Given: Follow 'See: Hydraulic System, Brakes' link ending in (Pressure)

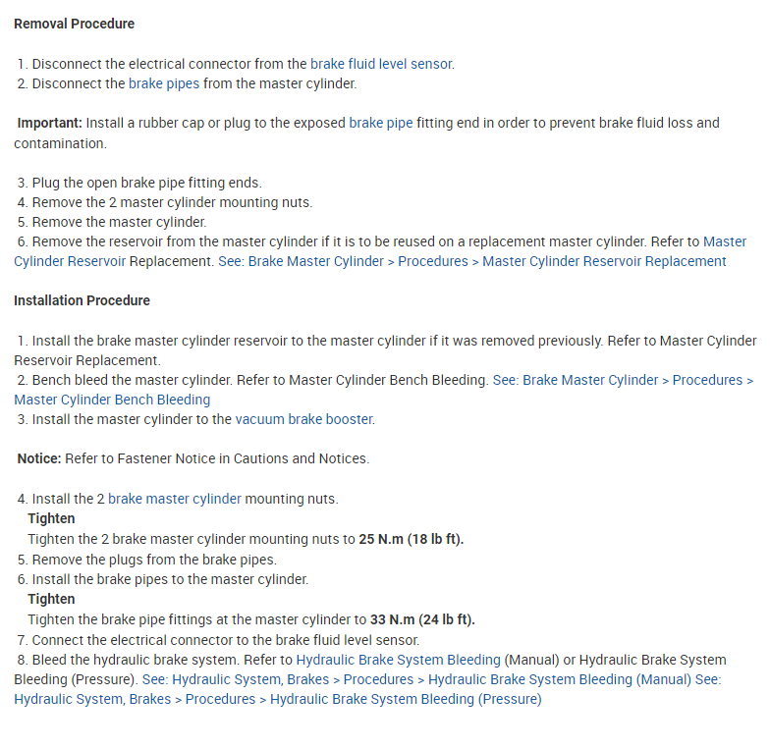Looking at the screenshot, I should 277,699.
